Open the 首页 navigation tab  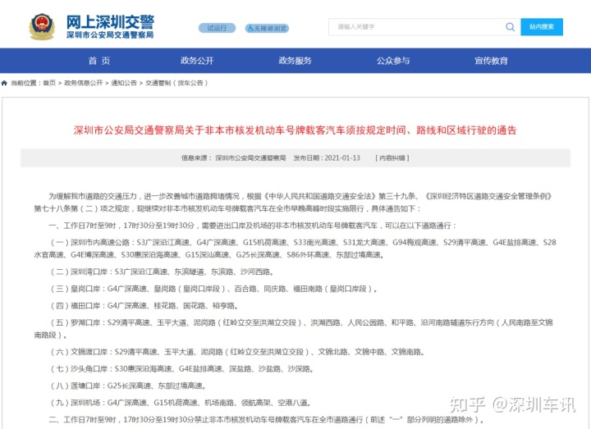tap(99, 61)
